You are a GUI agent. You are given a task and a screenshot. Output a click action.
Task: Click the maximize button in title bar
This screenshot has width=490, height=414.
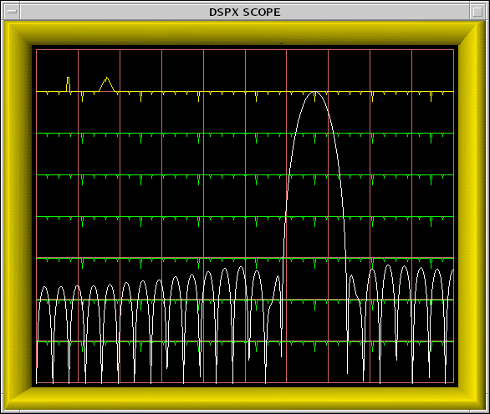pyautogui.click(x=477, y=12)
